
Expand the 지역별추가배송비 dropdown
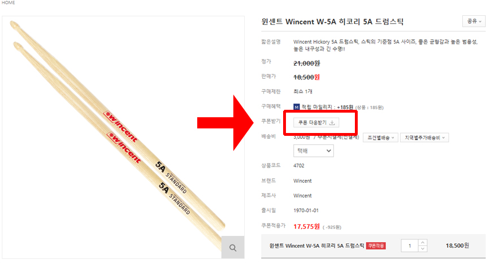[424, 138]
